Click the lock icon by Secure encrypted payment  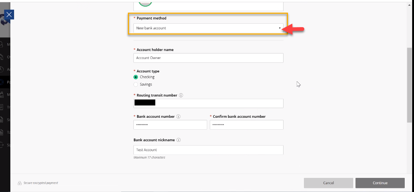tap(20, 183)
